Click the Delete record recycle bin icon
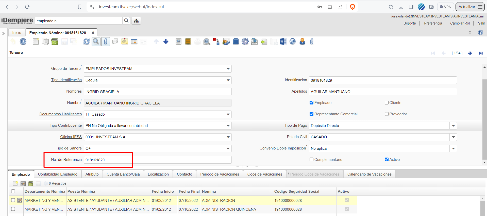 tap(55, 41)
